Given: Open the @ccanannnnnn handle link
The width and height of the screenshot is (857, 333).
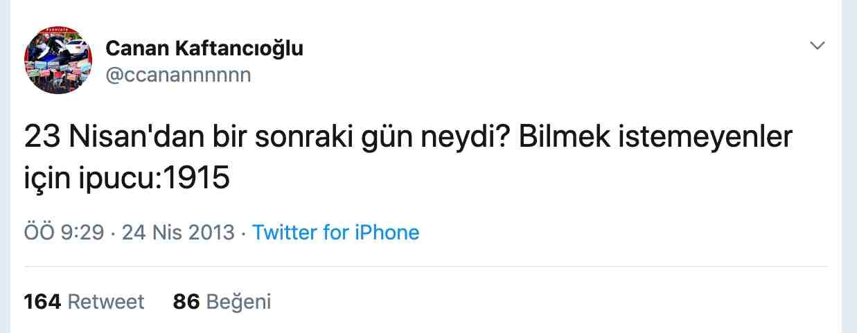Looking at the screenshot, I should pyautogui.click(x=178, y=75).
